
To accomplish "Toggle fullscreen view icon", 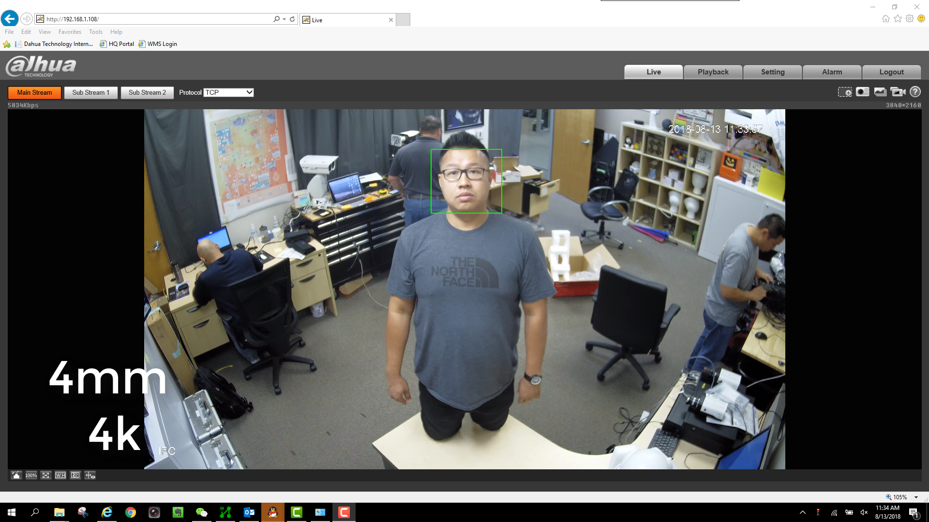I will (x=45, y=475).
